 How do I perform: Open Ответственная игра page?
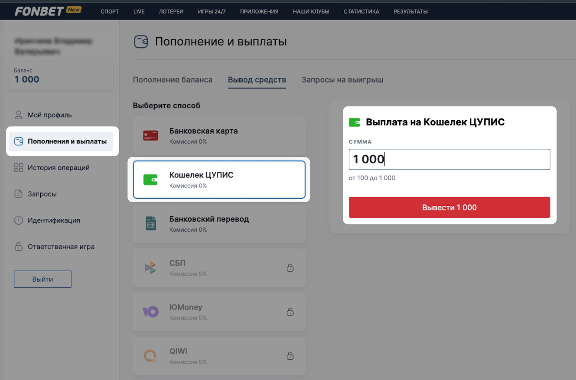[x=61, y=247]
